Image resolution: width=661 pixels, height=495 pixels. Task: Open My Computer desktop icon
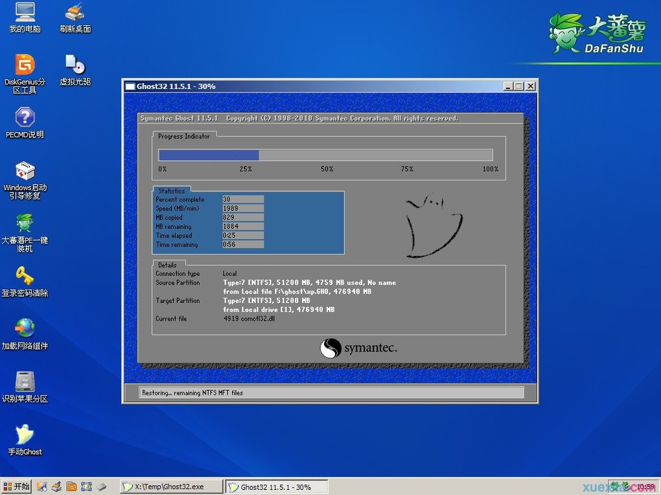click(24, 18)
